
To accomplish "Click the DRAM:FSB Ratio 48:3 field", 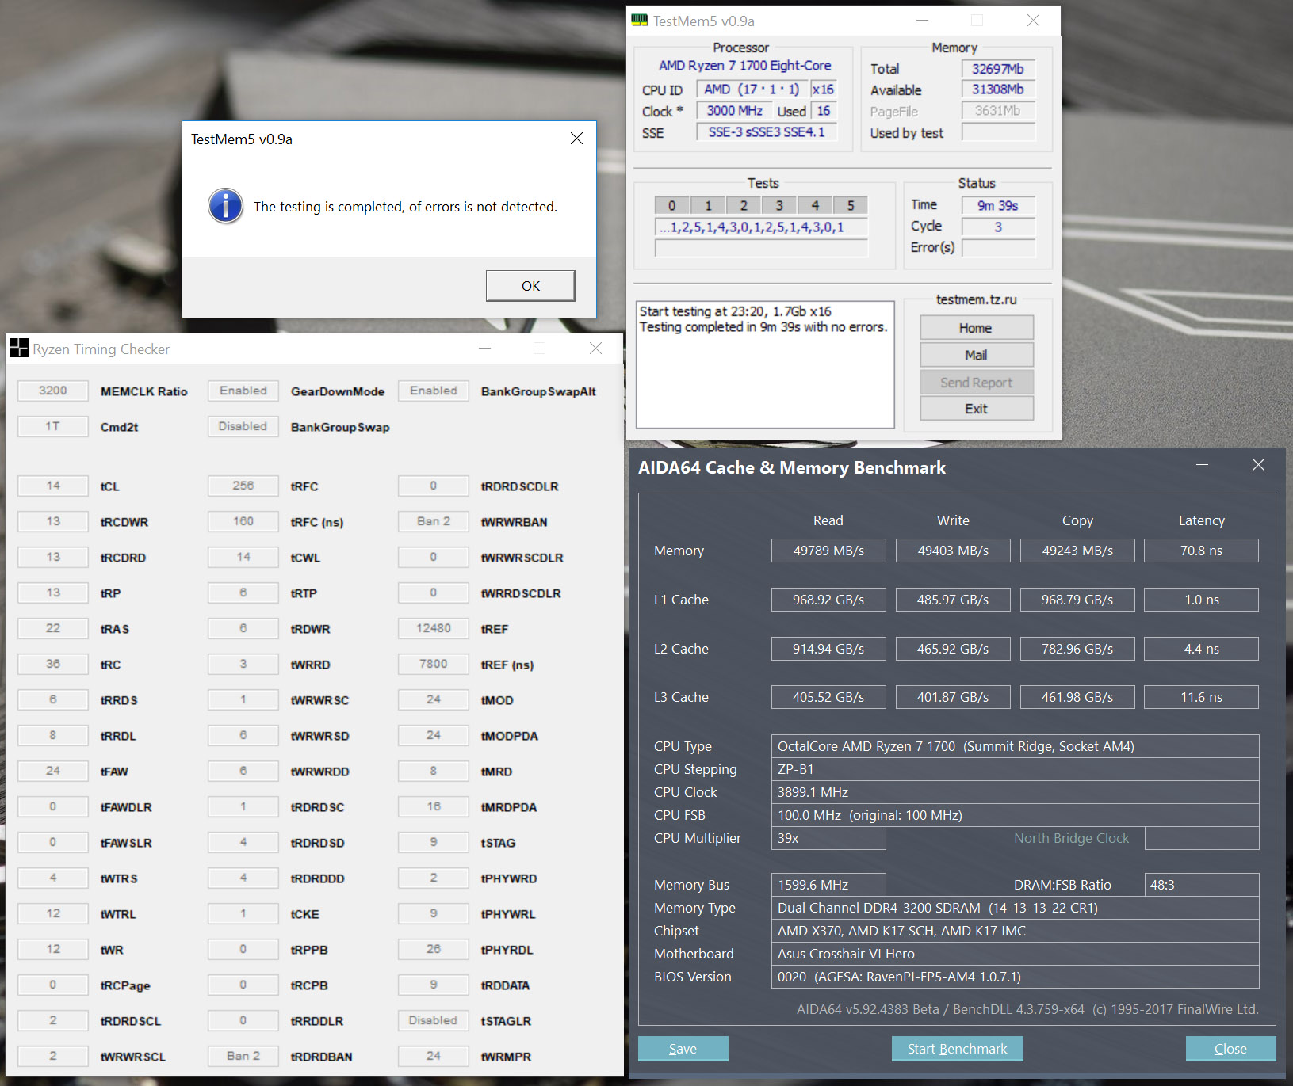I will tap(1201, 885).
